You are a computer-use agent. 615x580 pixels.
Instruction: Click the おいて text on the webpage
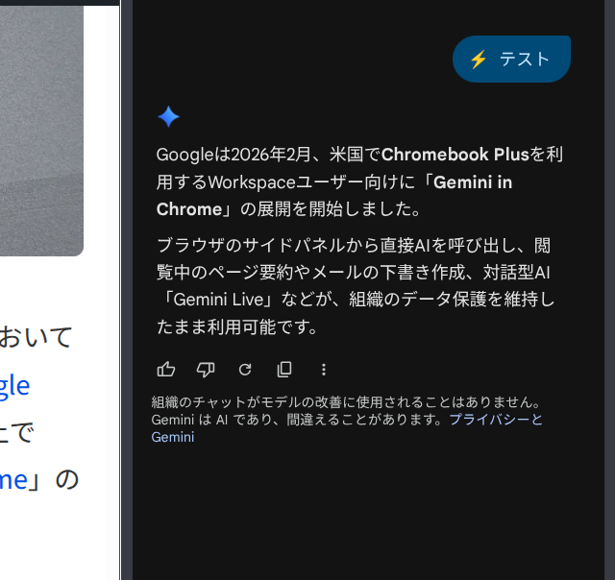point(37,337)
